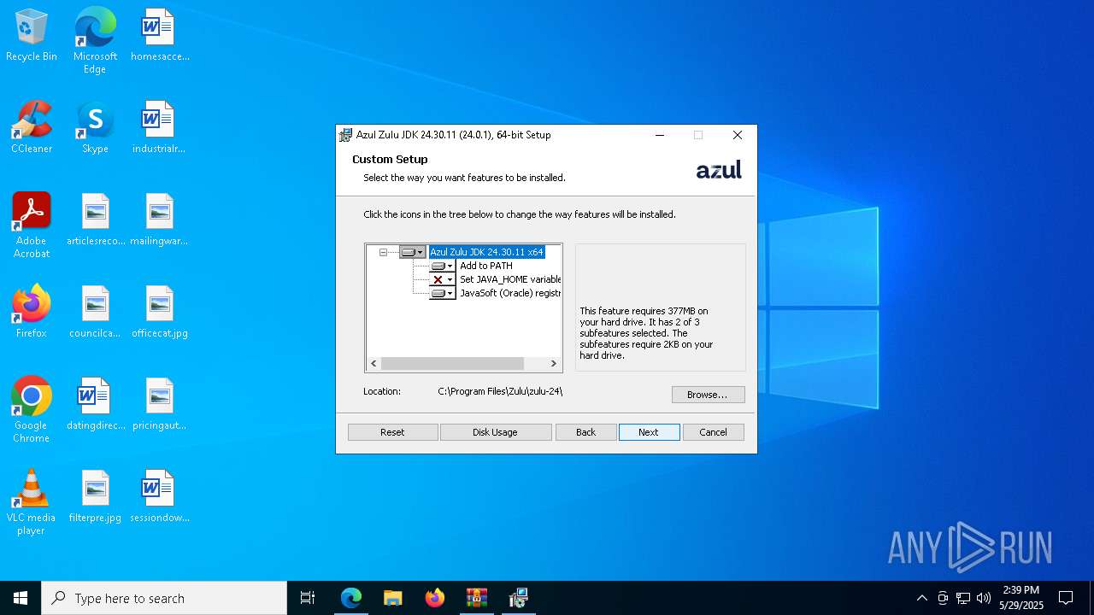Click the feature tree horizontal scrollbar thumb
The width and height of the screenshot is (1094, 615).
click(452, 364)
